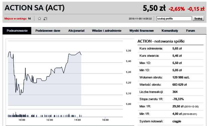The width and height of the screenshot is (216, 126).
Task: Switch to the Podstawowe dane tab
Action: click(x=48, y=31)
